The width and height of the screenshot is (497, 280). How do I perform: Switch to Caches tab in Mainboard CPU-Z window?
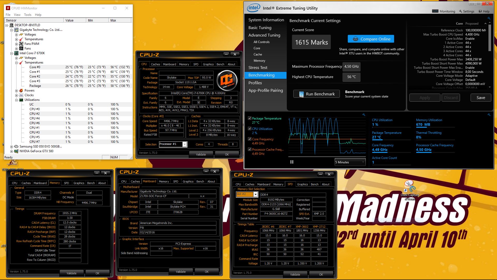(x=135, y=181)
